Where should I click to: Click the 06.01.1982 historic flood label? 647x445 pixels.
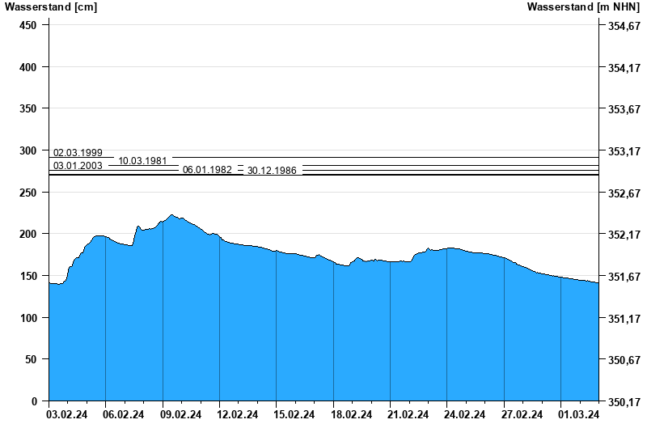point(207,170)
